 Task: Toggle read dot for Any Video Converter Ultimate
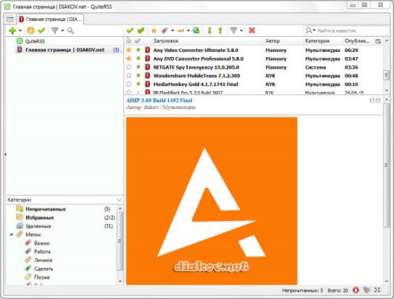click(x=138, y=50)
